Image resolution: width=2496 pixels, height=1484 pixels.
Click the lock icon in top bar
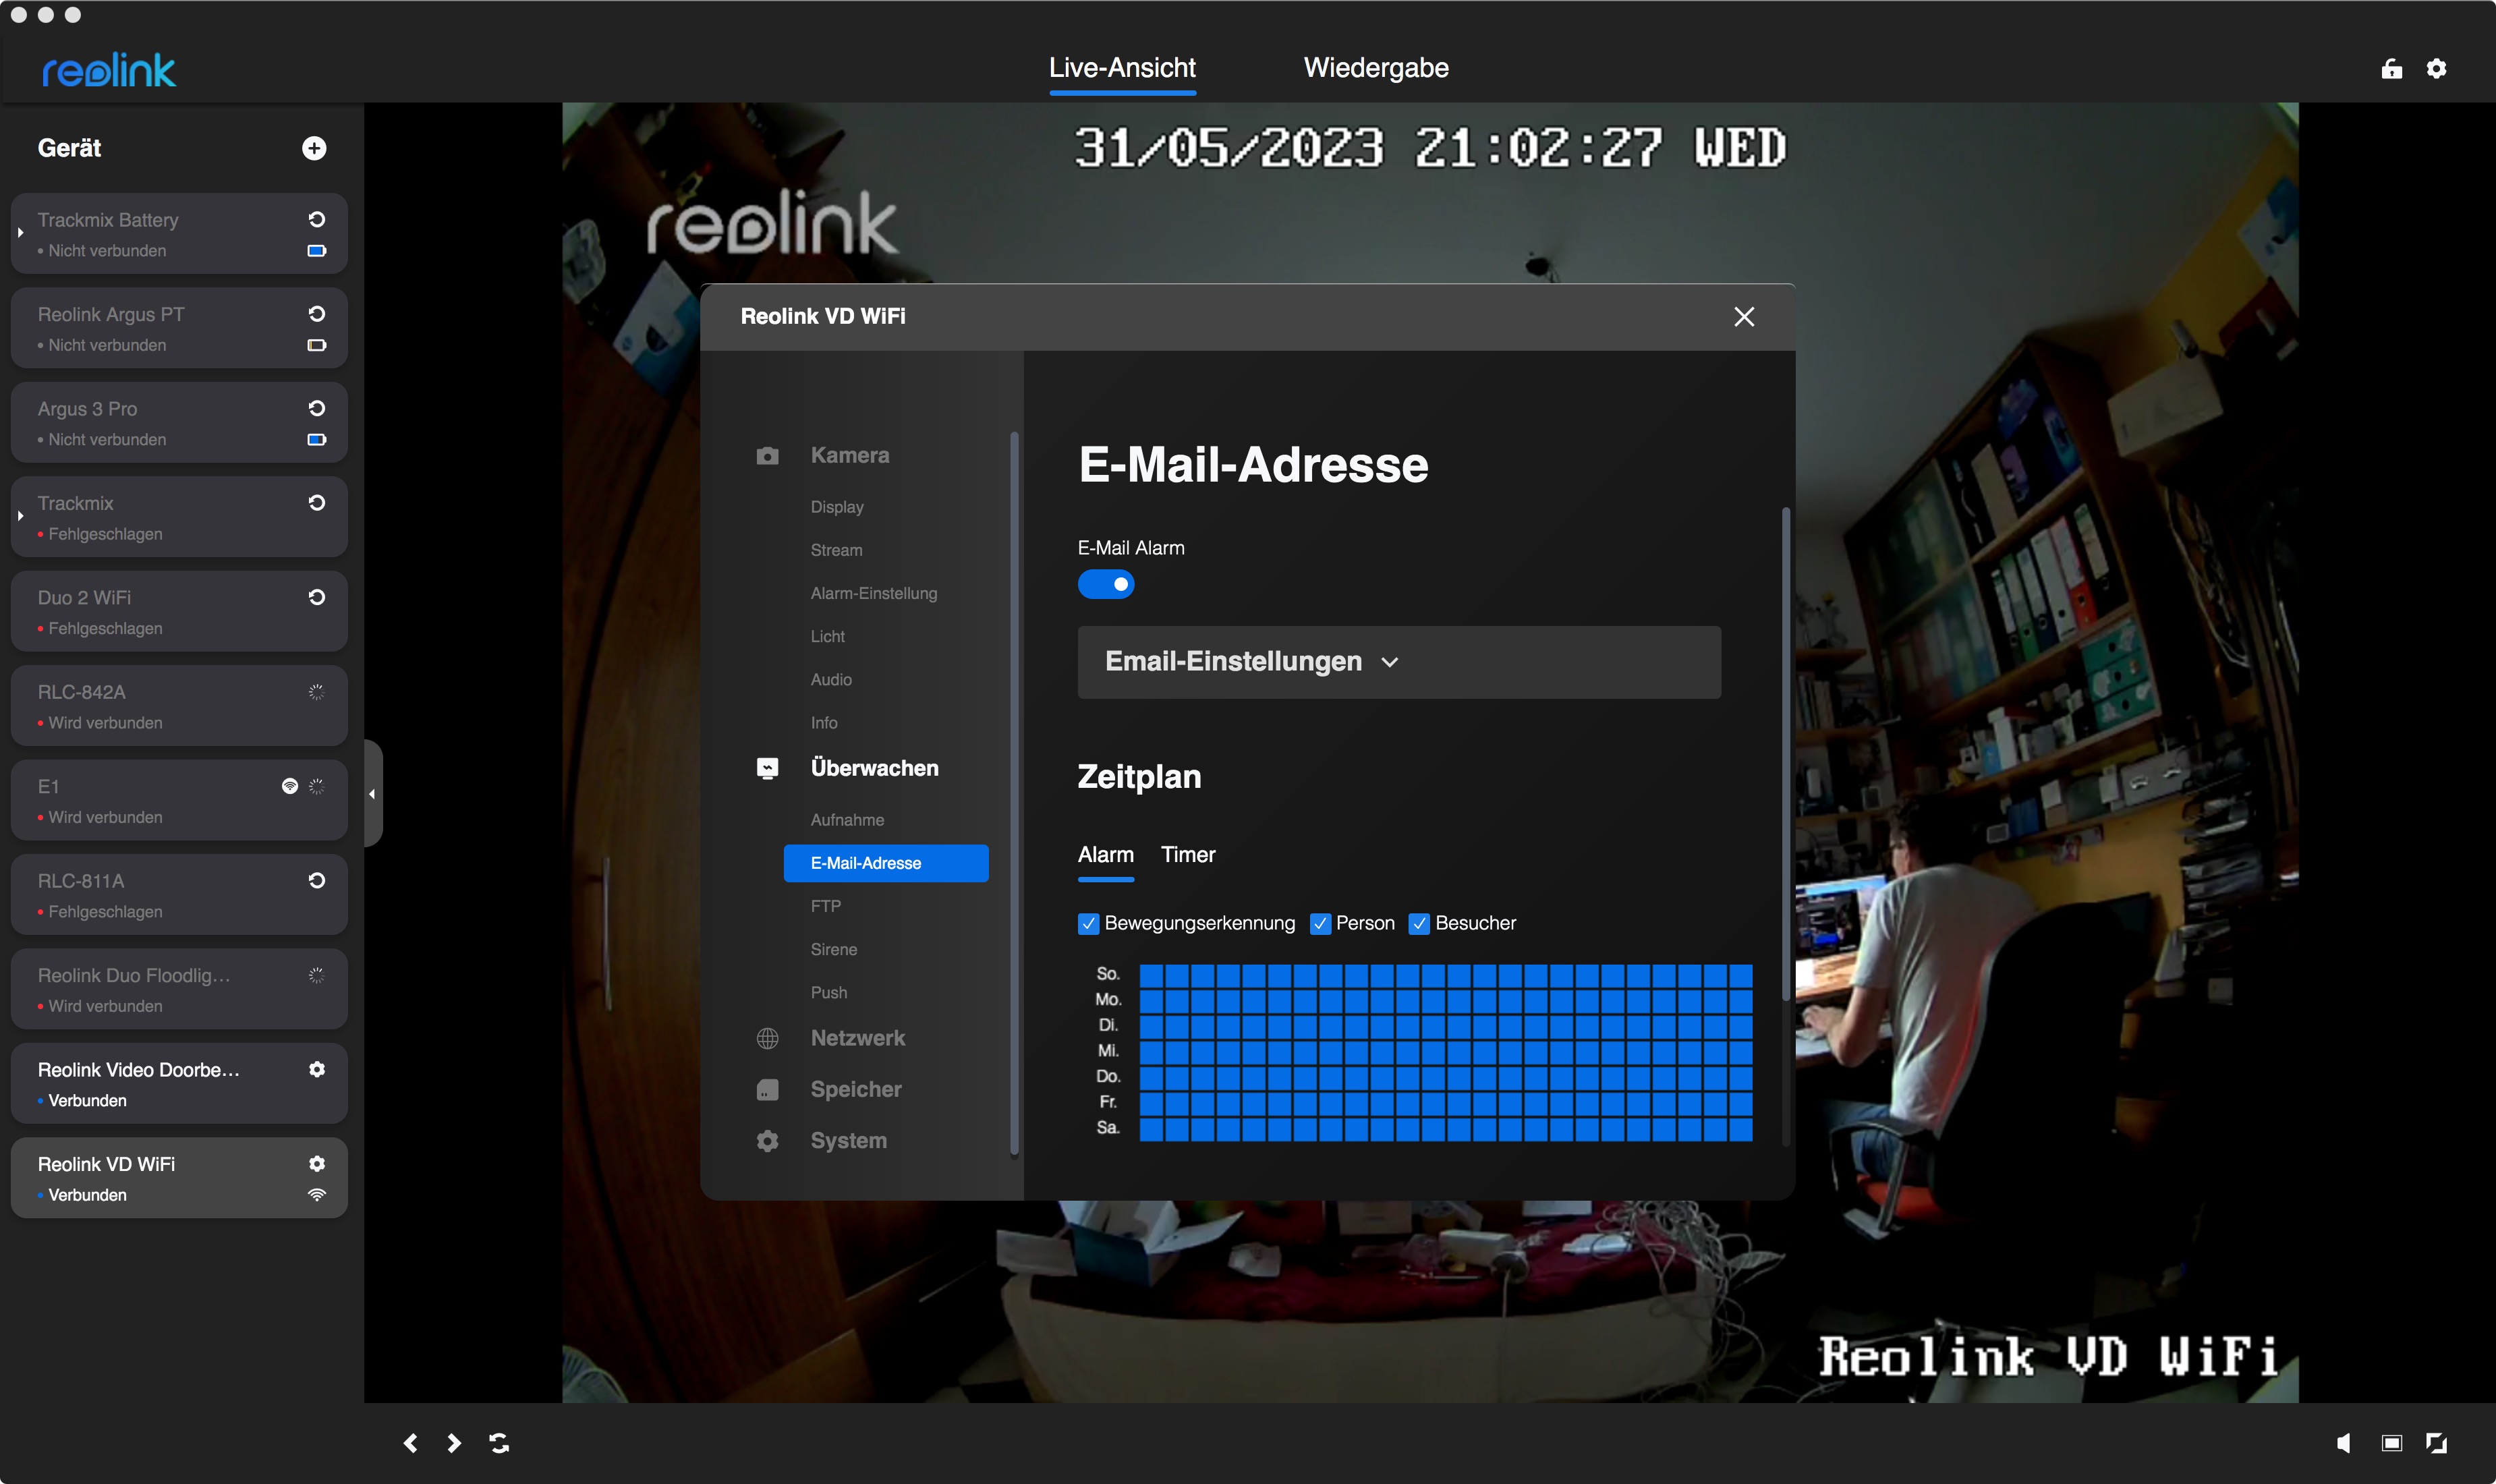(2391, 68)
